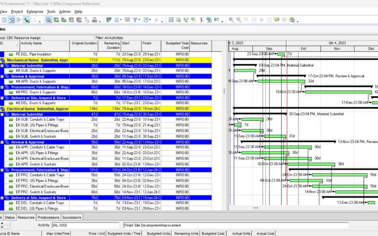Click the clock icon in the Tools toolbar
The height and width of the screenshot is (236, 378).
click(179, 20)
